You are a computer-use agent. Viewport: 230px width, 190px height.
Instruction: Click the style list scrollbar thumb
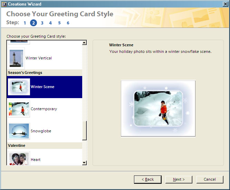click(x=84, y=131)
